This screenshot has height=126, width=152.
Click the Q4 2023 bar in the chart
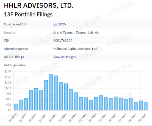pyautogui.click(x=116, y=104)
